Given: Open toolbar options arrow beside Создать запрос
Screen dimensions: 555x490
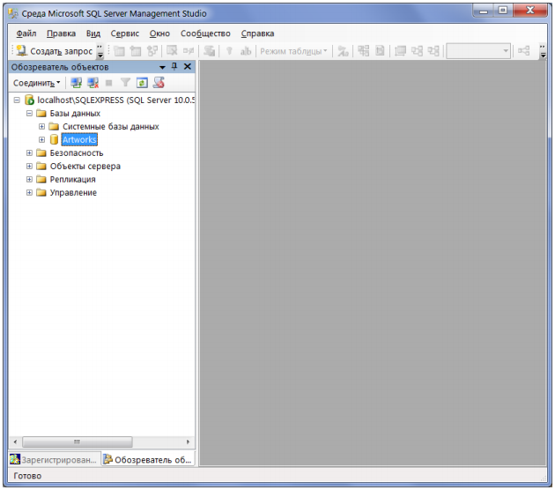Looking at the screenshot, I should (100, 51).
